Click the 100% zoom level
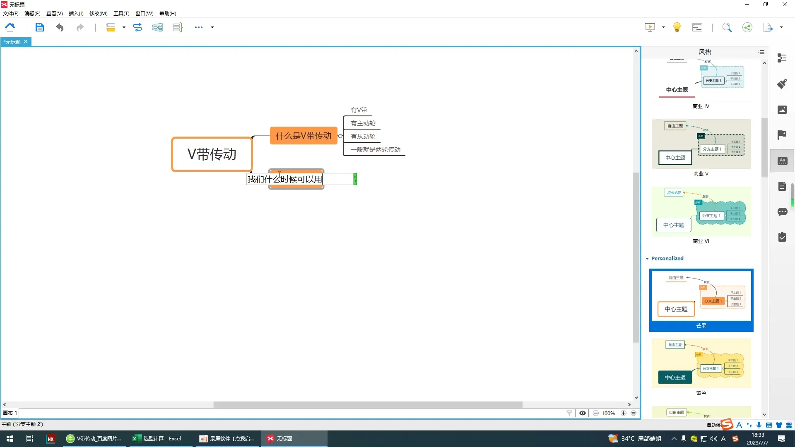The height and width of the screenshot is (447, 795). (608, 413)
